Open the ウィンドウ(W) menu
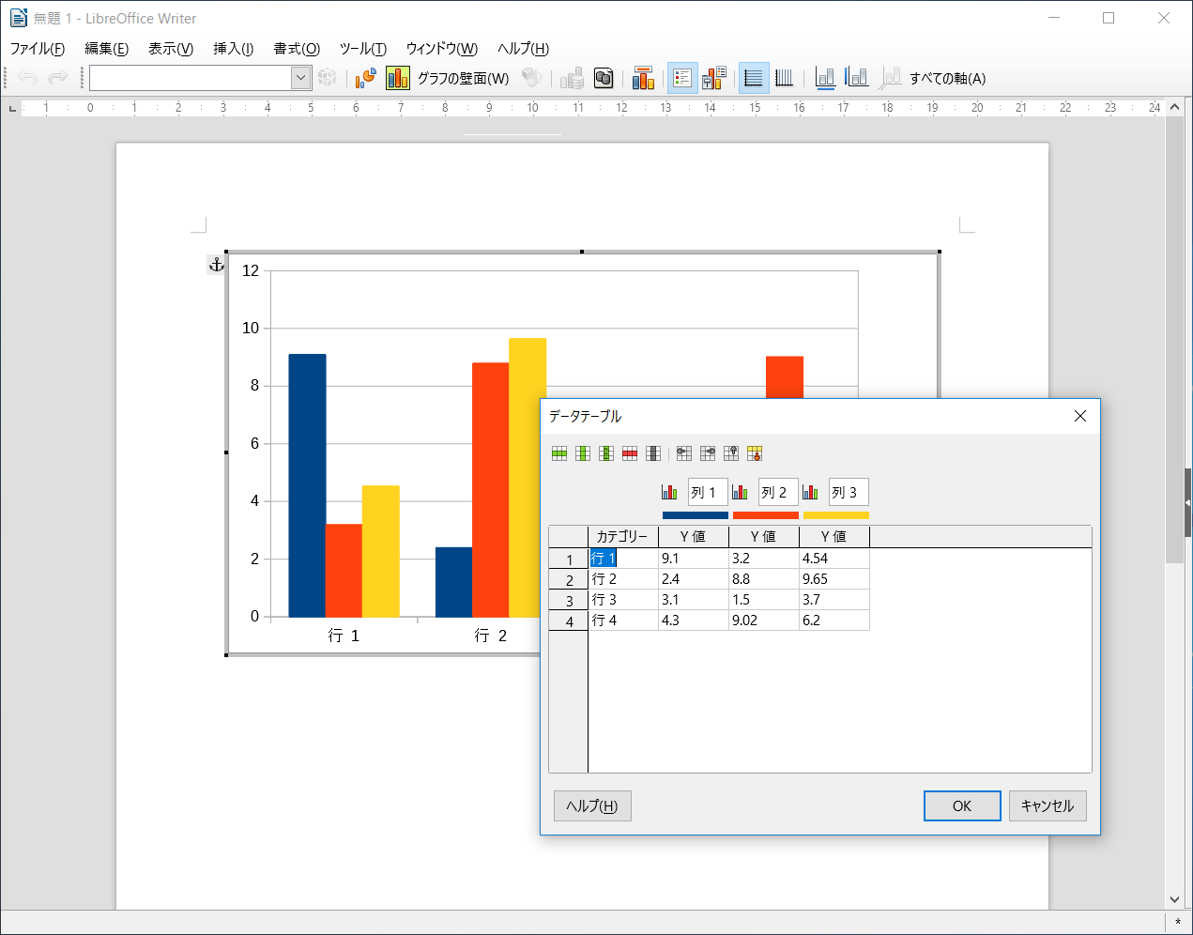 (x=441, y=49)
